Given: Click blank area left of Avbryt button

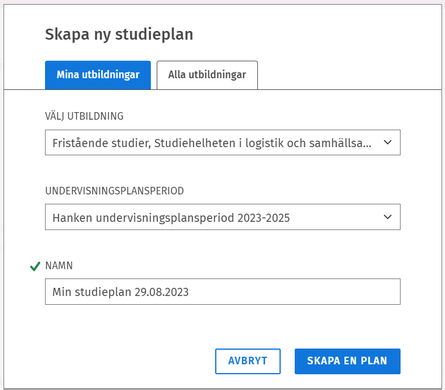Looking at the screenshot, I should [x=129, y=361].
